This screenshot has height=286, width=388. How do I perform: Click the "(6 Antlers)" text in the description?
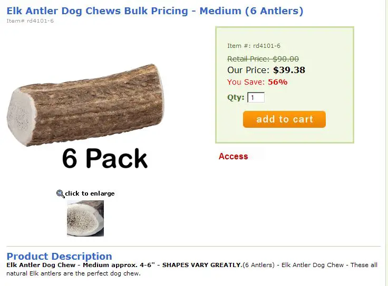pyautogui.click(x=259, y=265)
